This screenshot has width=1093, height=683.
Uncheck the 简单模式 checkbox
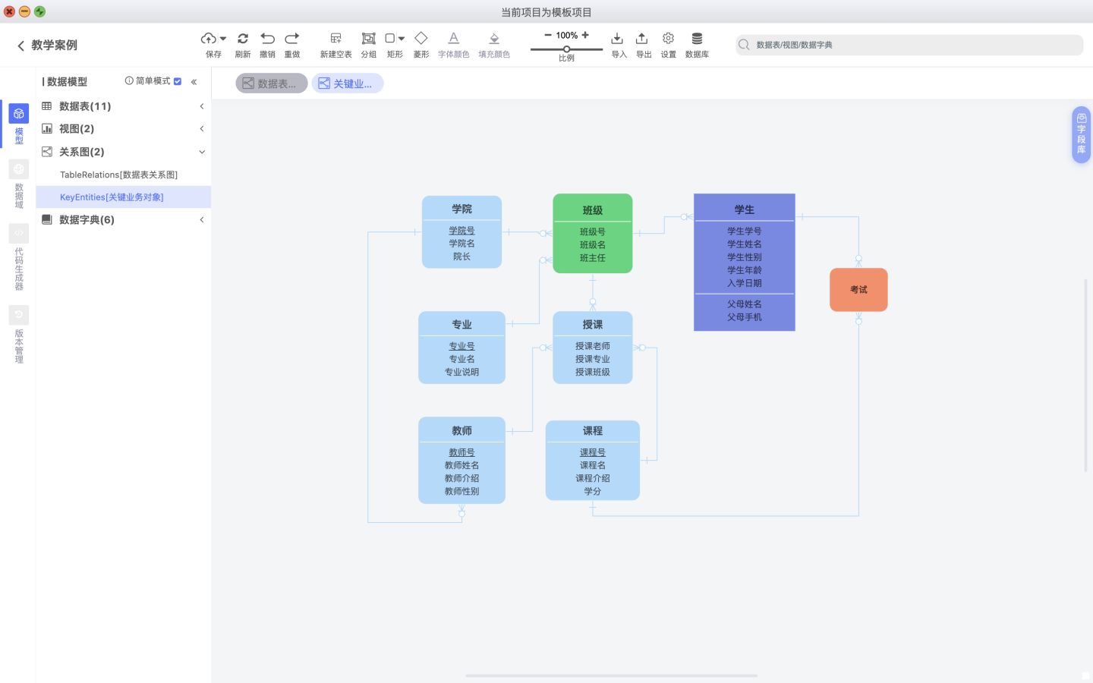coord(177,81)
